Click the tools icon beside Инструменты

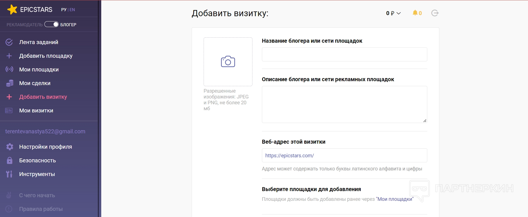pyautogui.click(x=9, y=174)
